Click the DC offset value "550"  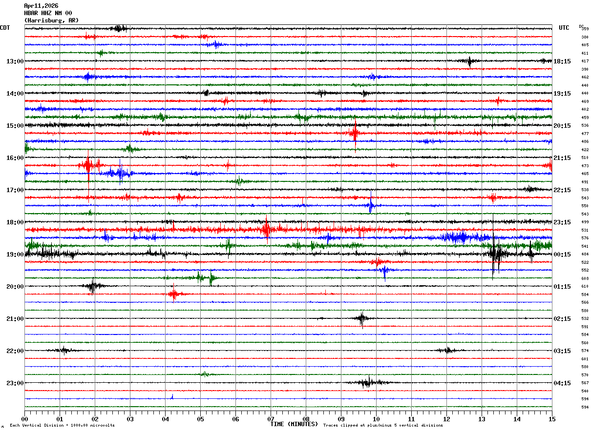coord(585,206)
